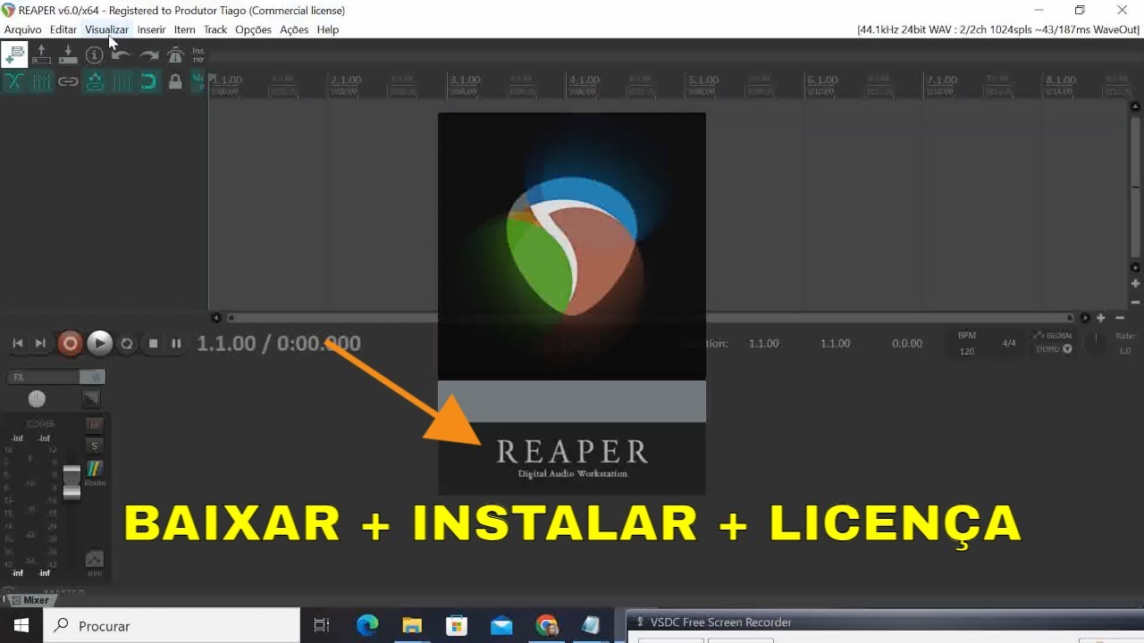
Task: Open Project Settings info icon
Action: (95, 55)
